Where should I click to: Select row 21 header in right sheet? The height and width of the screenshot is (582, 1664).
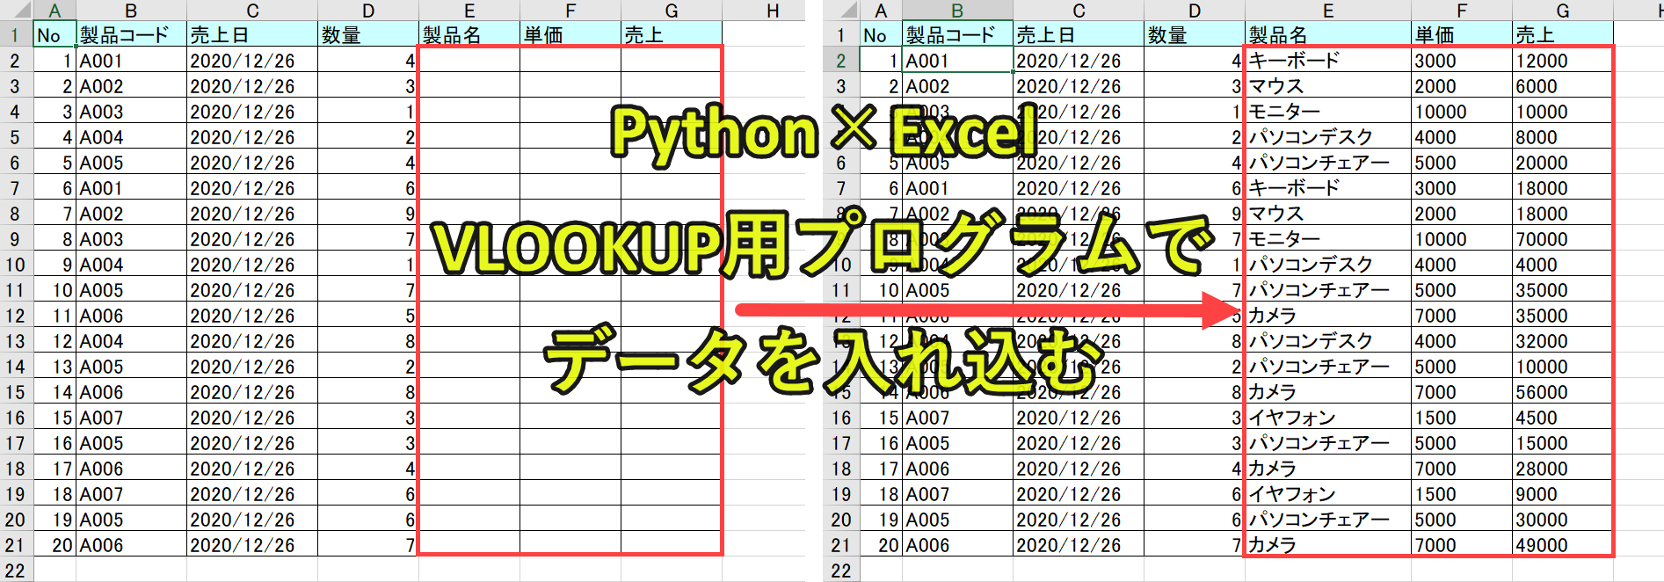pyautogui.click(x=842, y=545)
